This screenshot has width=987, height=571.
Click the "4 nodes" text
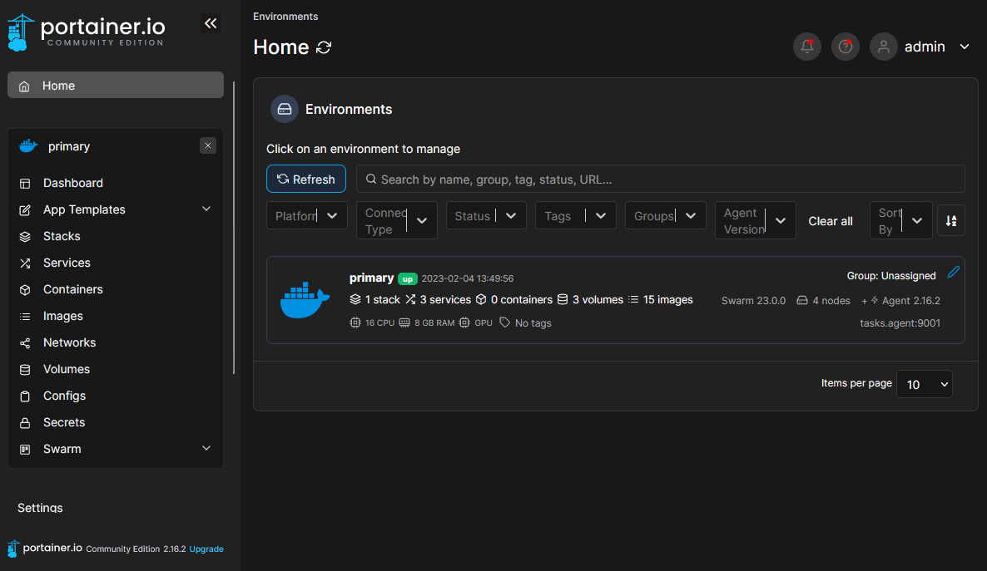pos(831,301)
